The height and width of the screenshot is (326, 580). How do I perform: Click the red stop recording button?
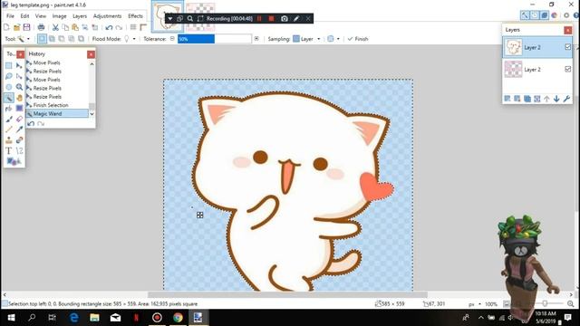coord(272,18)
